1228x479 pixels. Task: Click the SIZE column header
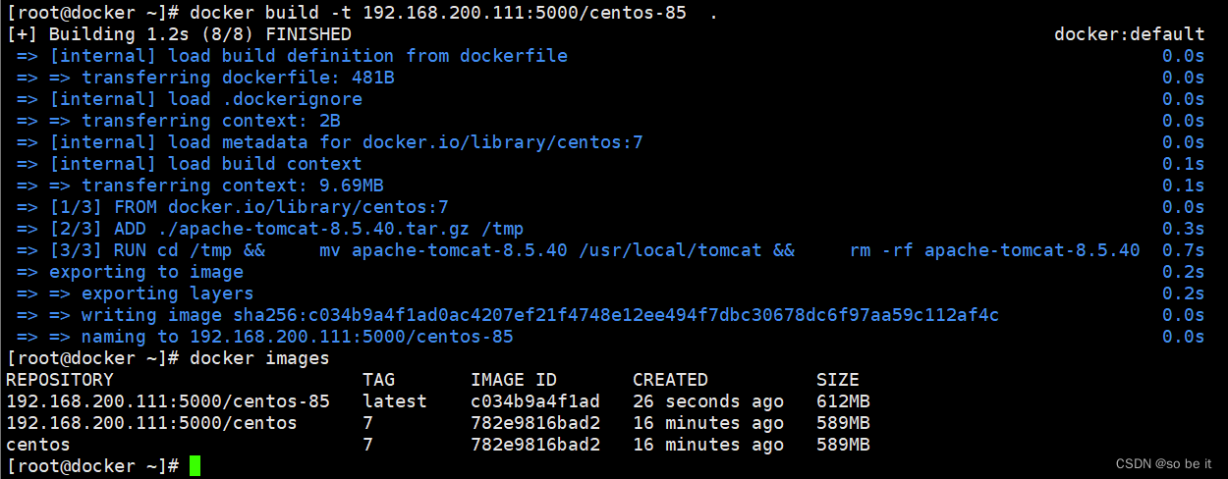pyautogui.click(x=838, y=380)
